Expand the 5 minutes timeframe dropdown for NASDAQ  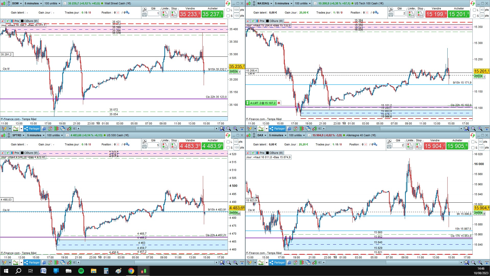[283, 3]
